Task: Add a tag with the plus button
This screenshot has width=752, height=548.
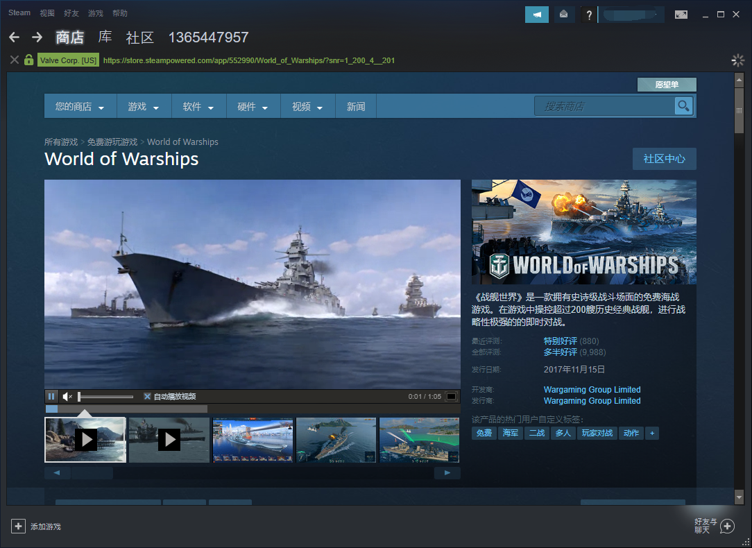Action: 652,433
